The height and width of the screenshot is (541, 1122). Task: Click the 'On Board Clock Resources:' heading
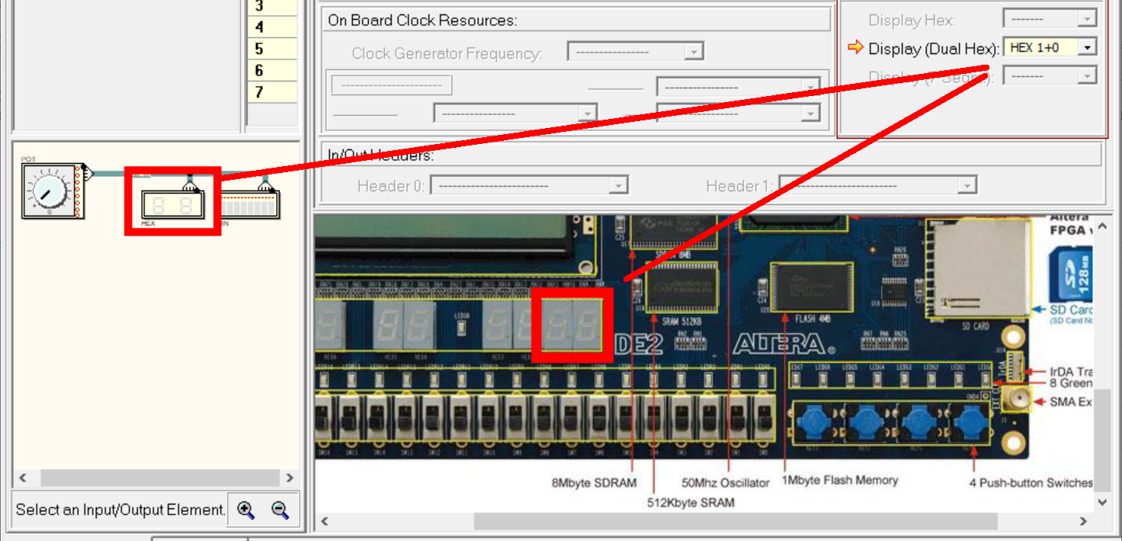point(422,20)
